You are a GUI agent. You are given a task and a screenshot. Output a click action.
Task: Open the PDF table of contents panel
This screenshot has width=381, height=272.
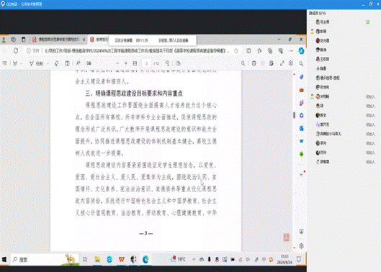click(x=4, y=63)
